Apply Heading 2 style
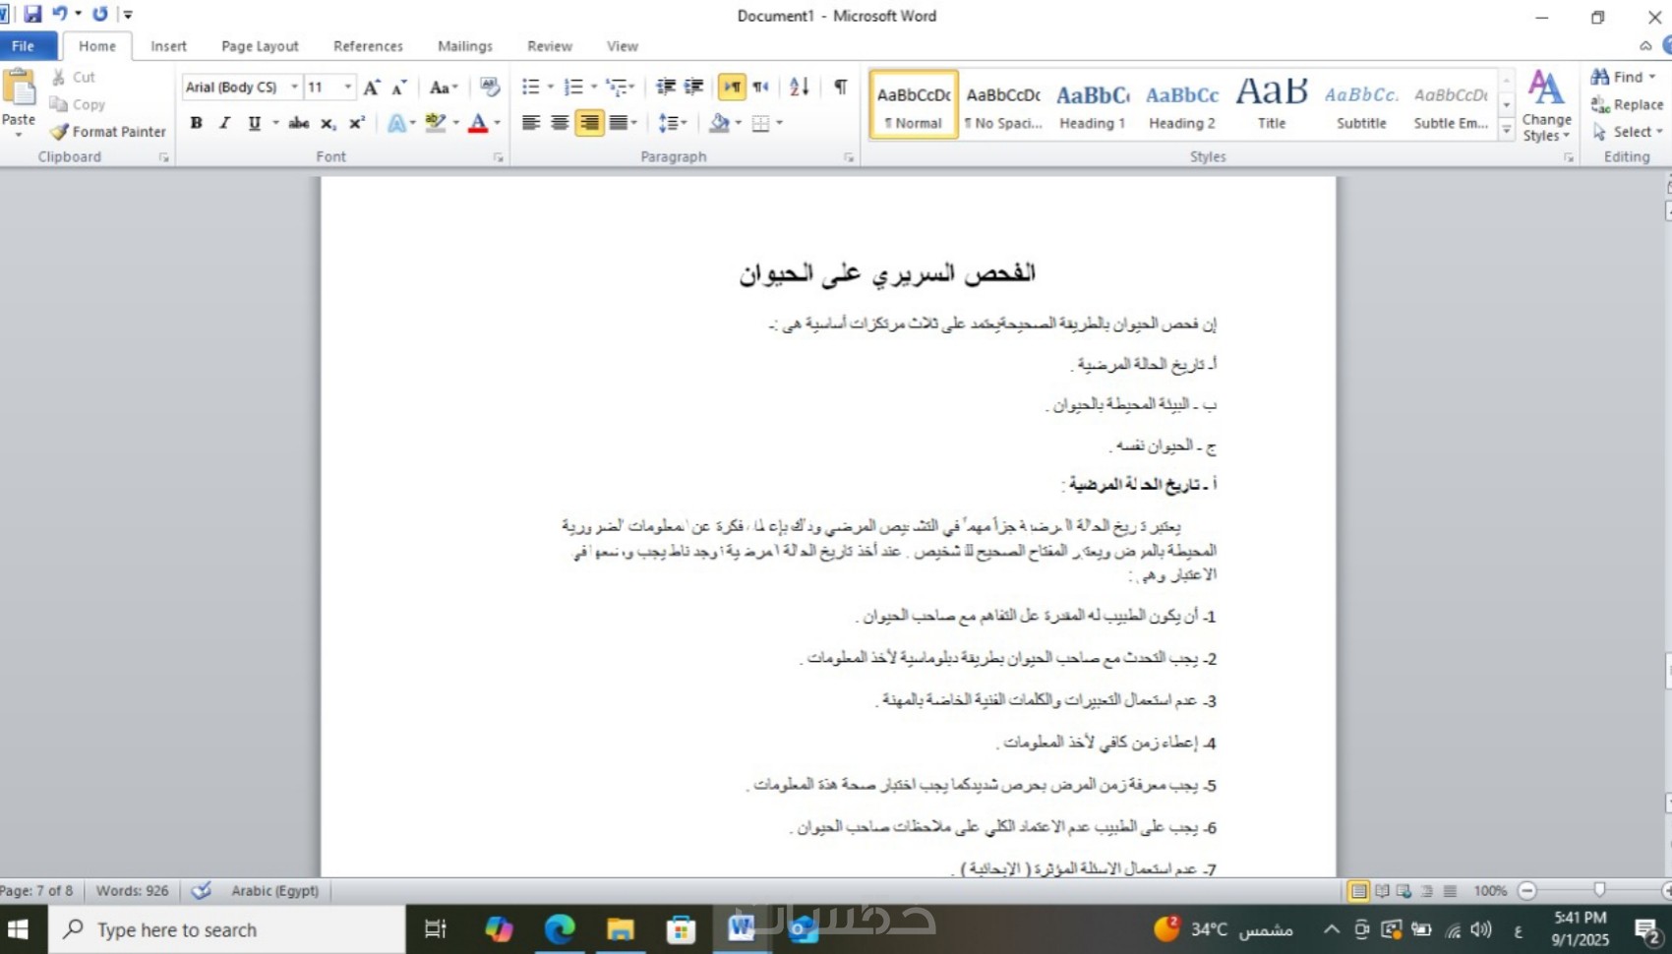 (x=1182, y=104)
